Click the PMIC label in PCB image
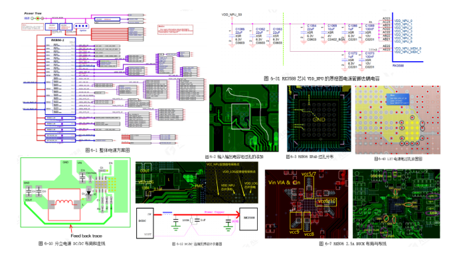Image resolution: width=449 pixels, height=259 pixels. [x=199, y=186]
